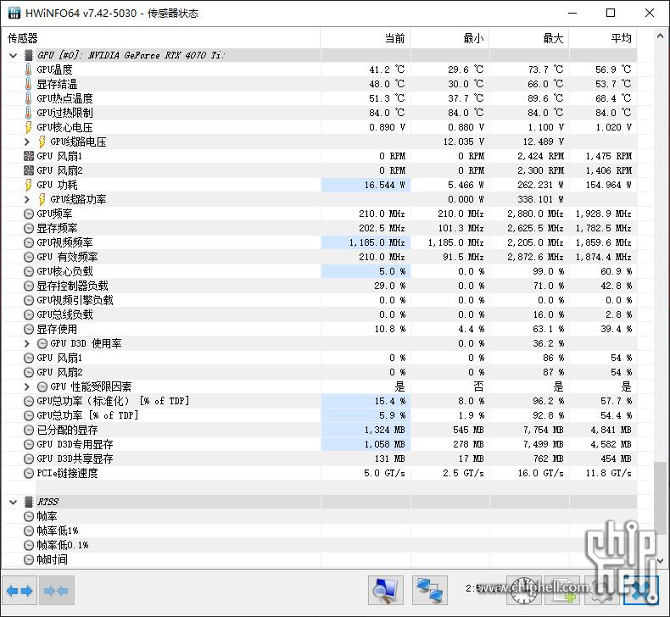This screenshot has height=617, width=670.
Task: Click the lightning icon beside GPU线路功率
Action: pos(42,199)
